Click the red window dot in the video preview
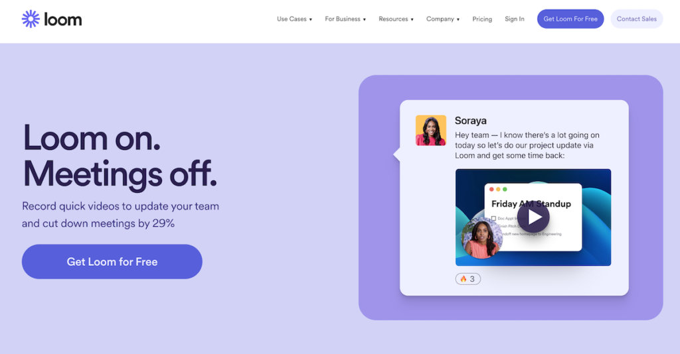 click(491, 189)
